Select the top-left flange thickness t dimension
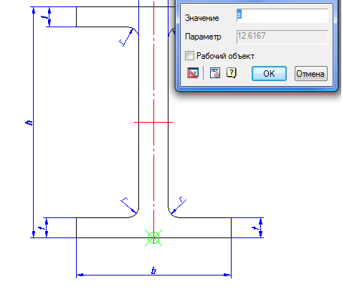The image size is (342, 292). coord(44,17)
